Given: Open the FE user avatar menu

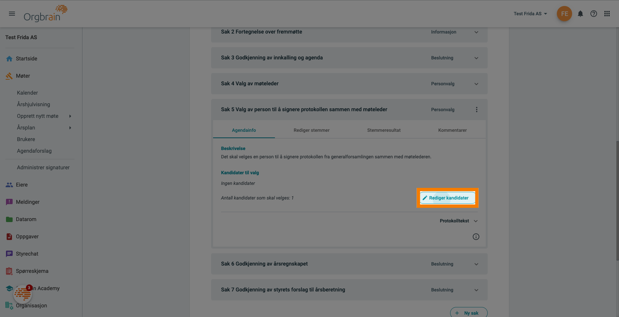Looking at the screenshot, I should pyautogui.click(x=564, y=14).
